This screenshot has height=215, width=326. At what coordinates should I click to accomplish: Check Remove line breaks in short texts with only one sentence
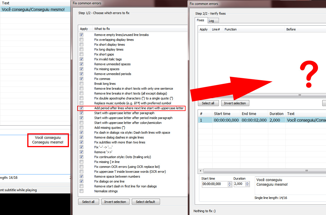pyautogui.click(x=82, y=89)
